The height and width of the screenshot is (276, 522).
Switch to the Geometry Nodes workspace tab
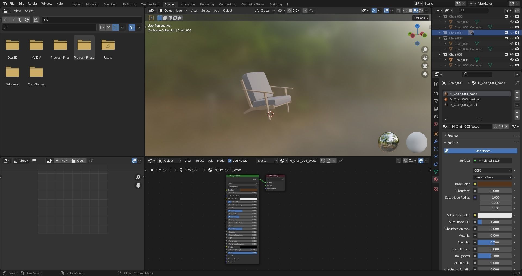point(253,4)
